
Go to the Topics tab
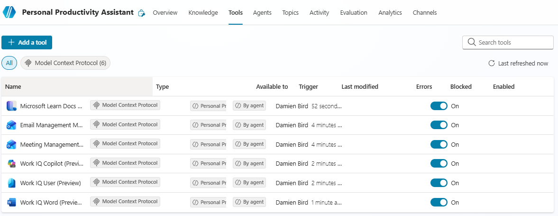[x=291, y=12]
